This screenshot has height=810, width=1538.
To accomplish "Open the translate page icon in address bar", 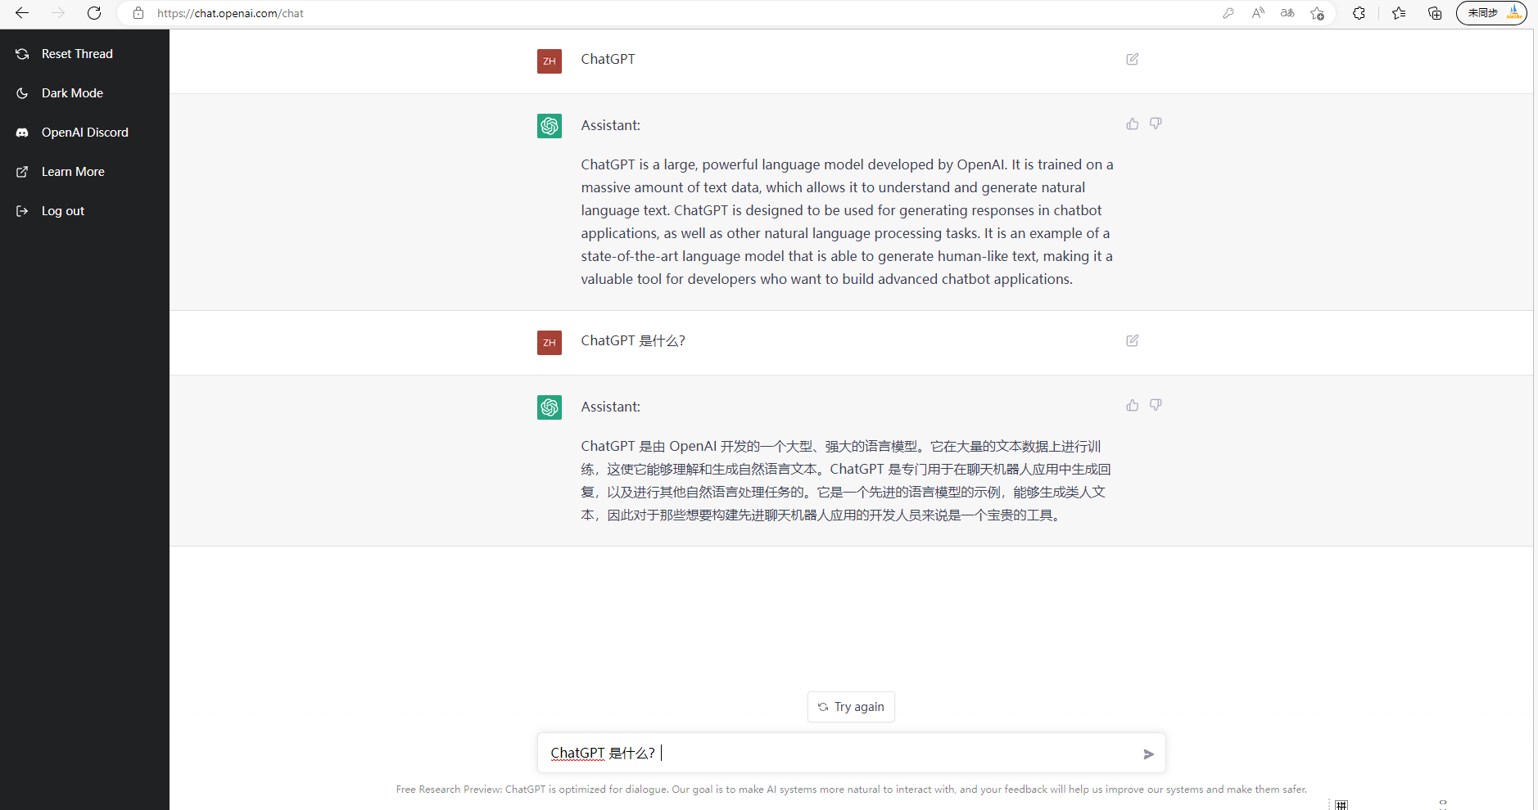I will (1288, 13).
